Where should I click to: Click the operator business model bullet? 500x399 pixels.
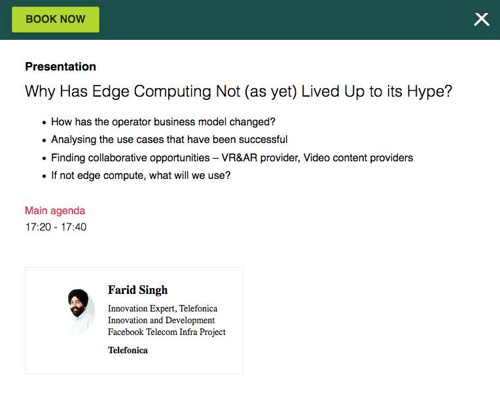pos(163,122)
